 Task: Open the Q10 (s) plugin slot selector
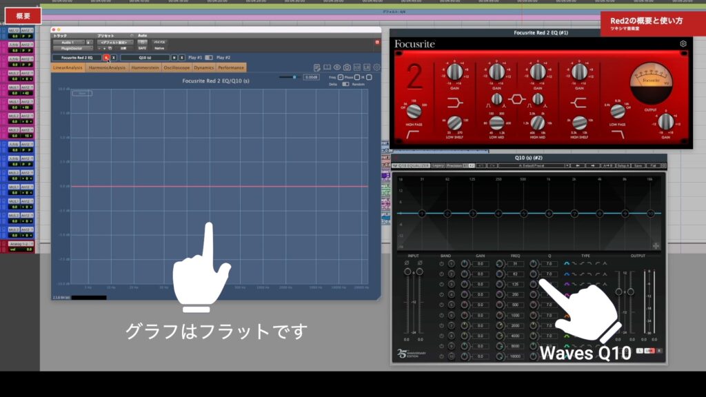tap(145, 58)
